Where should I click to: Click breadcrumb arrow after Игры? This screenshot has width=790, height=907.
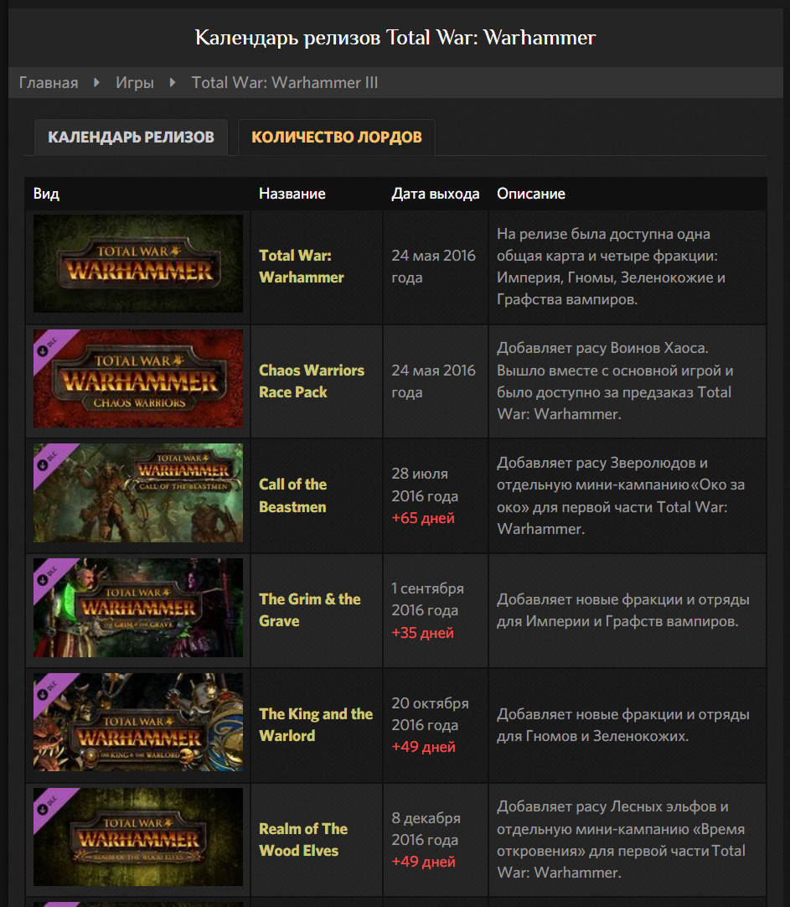pos(173,83)
